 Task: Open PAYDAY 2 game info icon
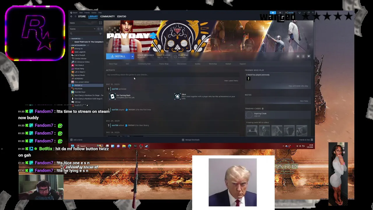pos(303,56)
